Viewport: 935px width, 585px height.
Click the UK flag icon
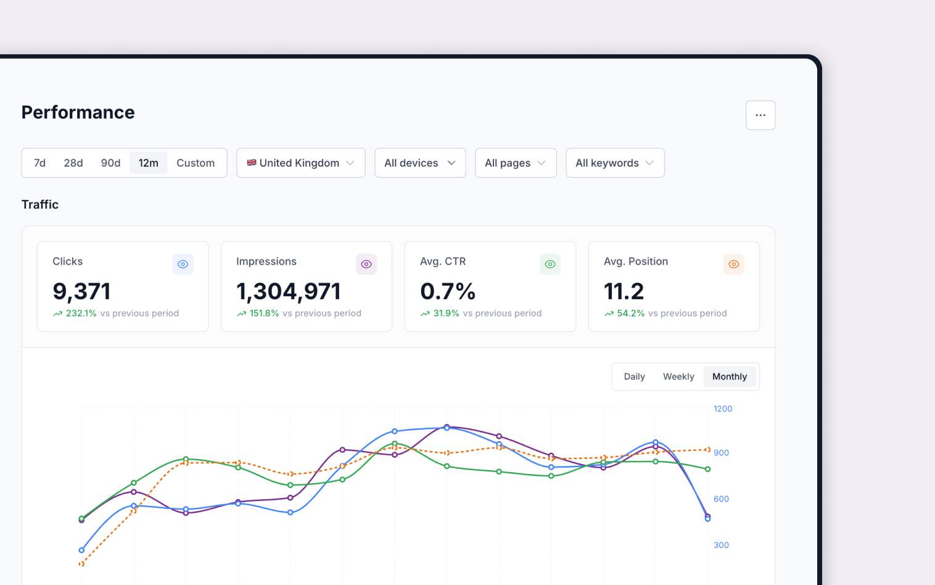pyautogui.click(x=252, y=163)
